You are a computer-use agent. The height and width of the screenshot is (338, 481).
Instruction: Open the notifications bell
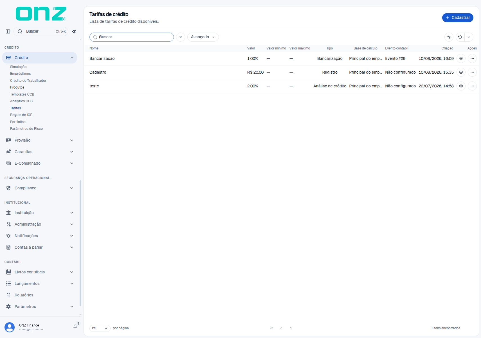pyautogui.click(x=75, y=326)
